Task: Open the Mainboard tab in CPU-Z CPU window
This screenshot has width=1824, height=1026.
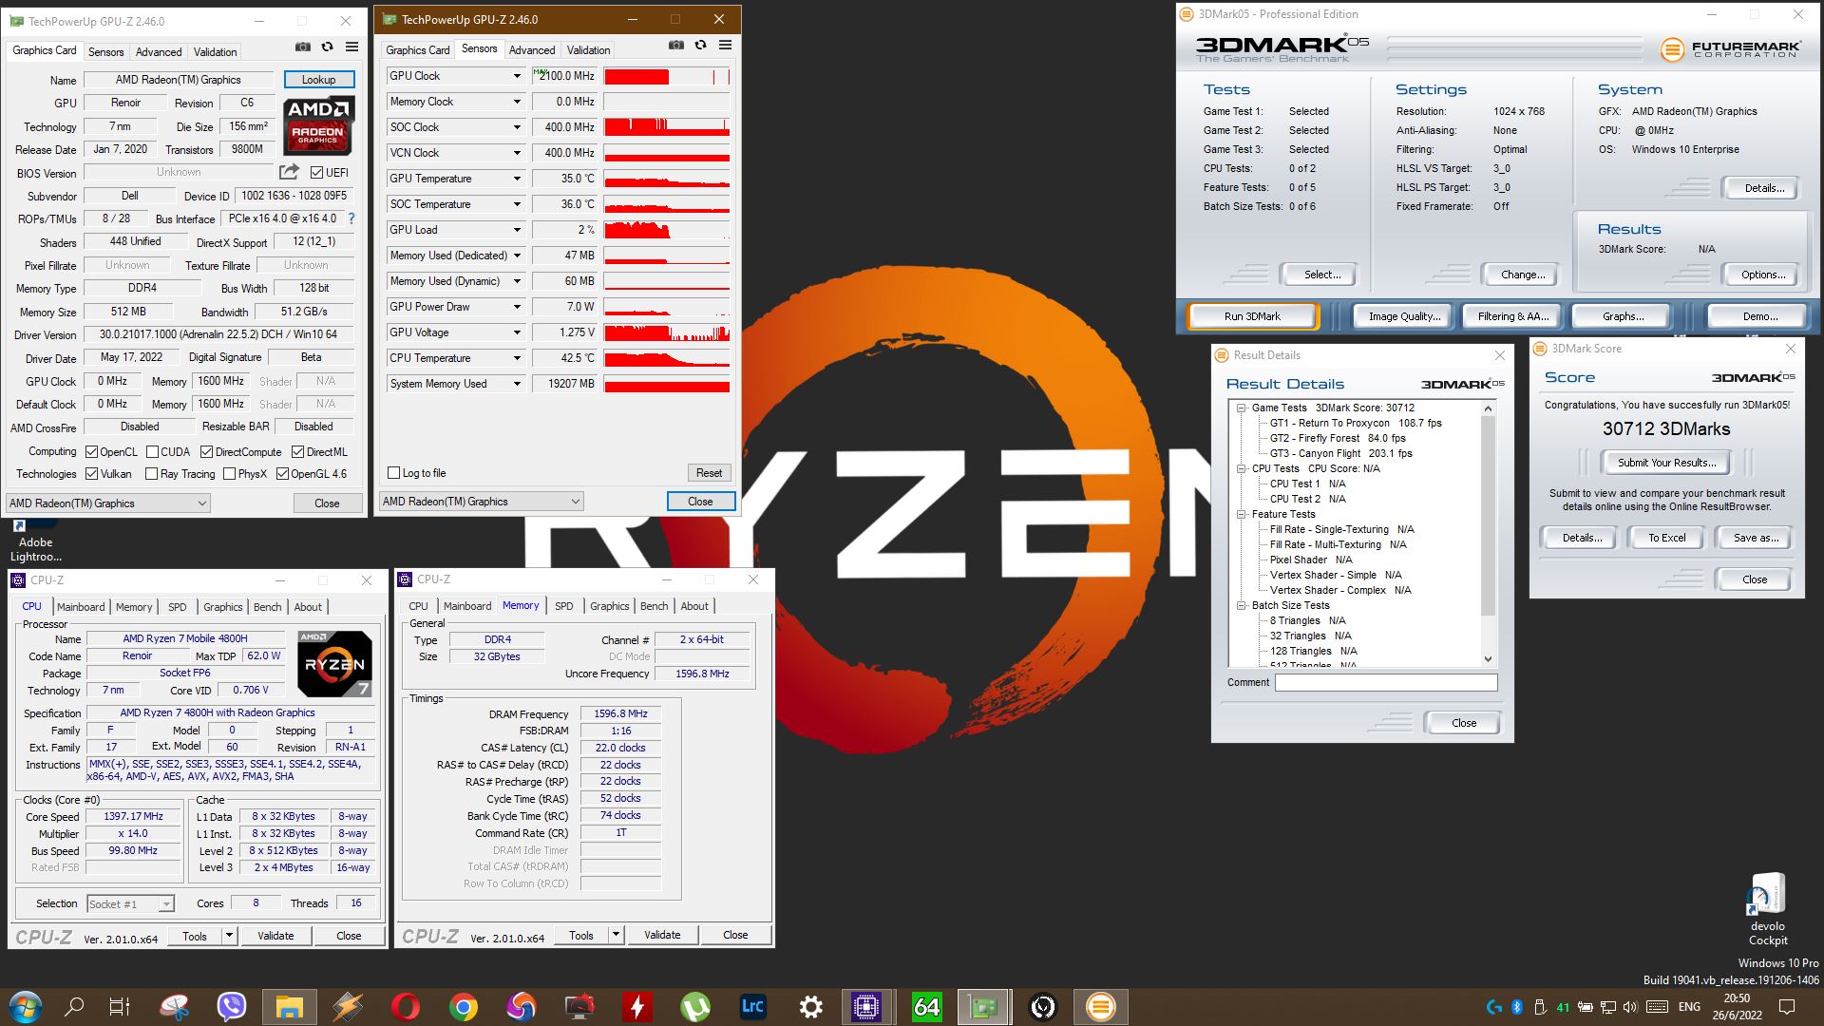Action: (x=81, y=606)
